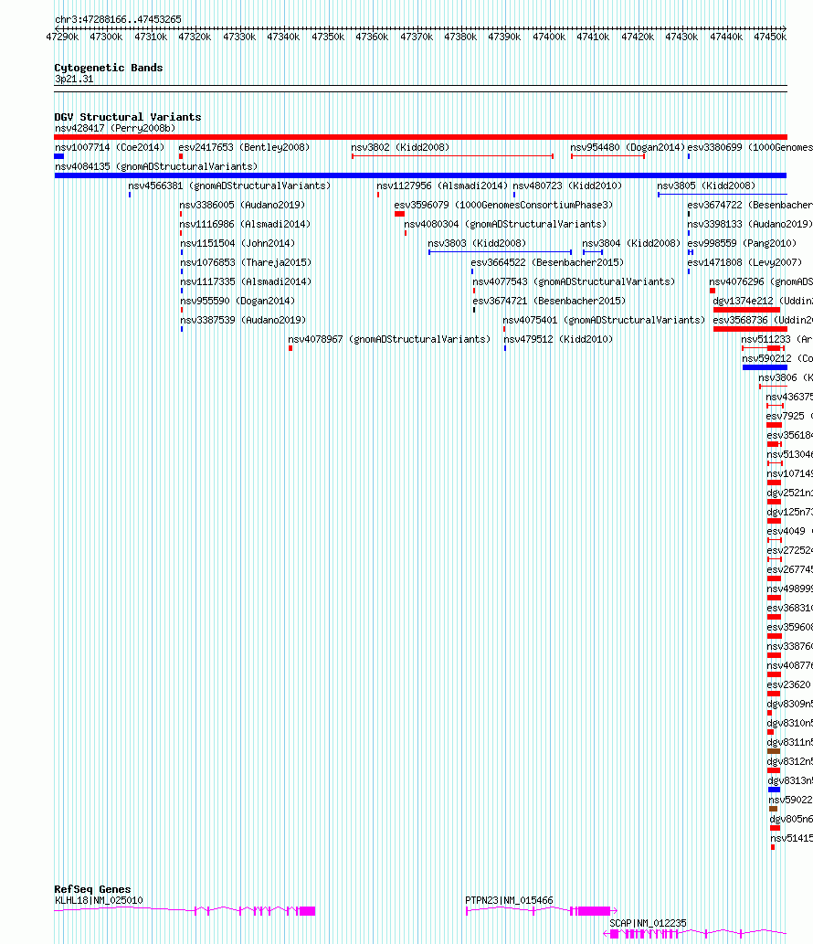Click the blue nsv590212 variant bar

(765, 367)
